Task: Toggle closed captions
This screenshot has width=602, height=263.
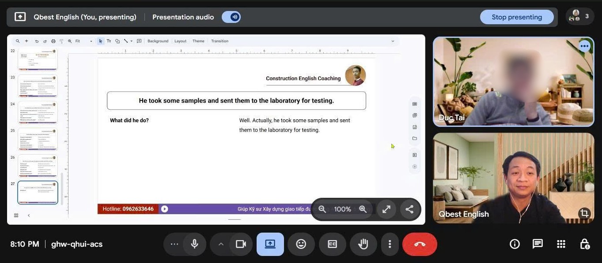Action: pos(332,244)
